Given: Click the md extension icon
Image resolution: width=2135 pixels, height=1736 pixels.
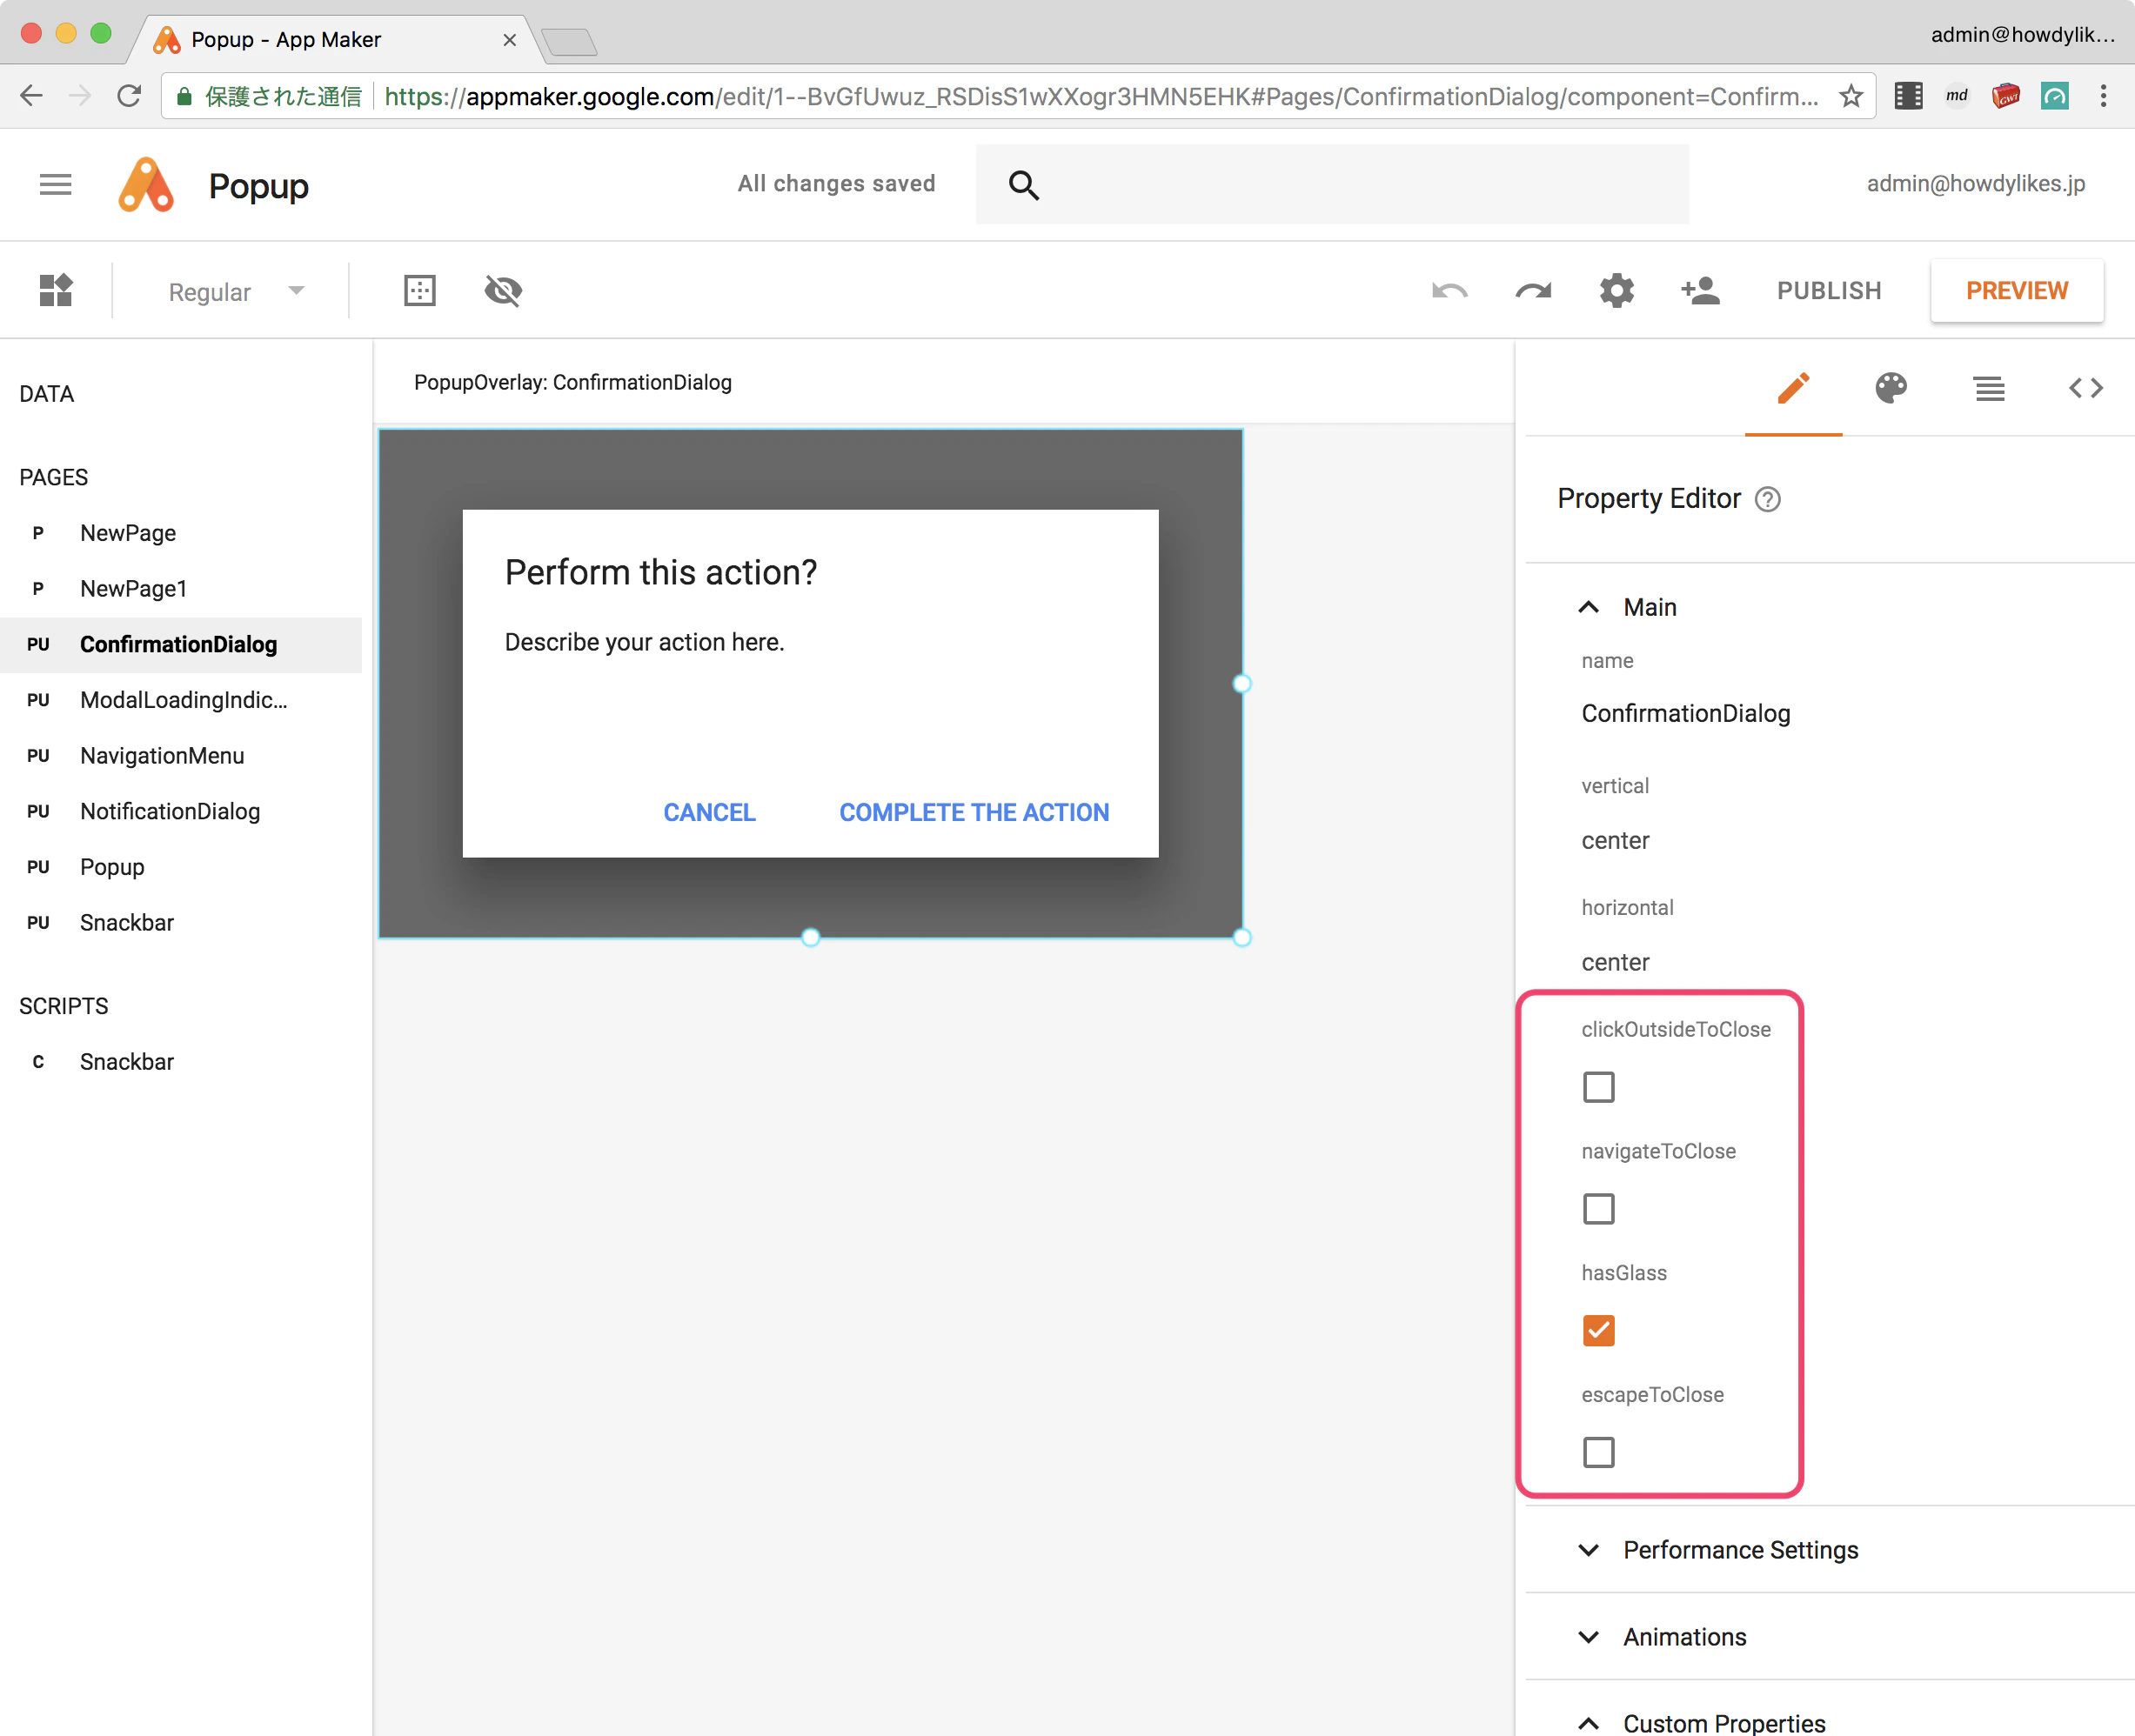Looking at the screenshot, I should click(x=1957, y=96).
